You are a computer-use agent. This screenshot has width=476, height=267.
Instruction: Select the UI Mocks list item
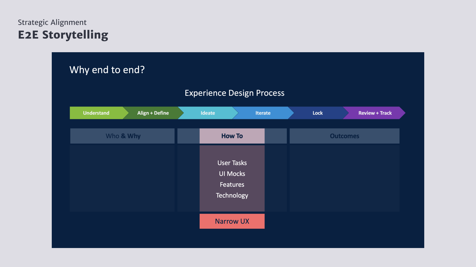[x=232, y=174]
